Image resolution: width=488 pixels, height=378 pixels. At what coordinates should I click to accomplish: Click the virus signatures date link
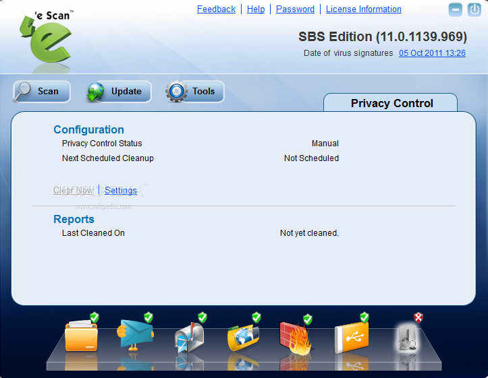(x=432, y=53)
